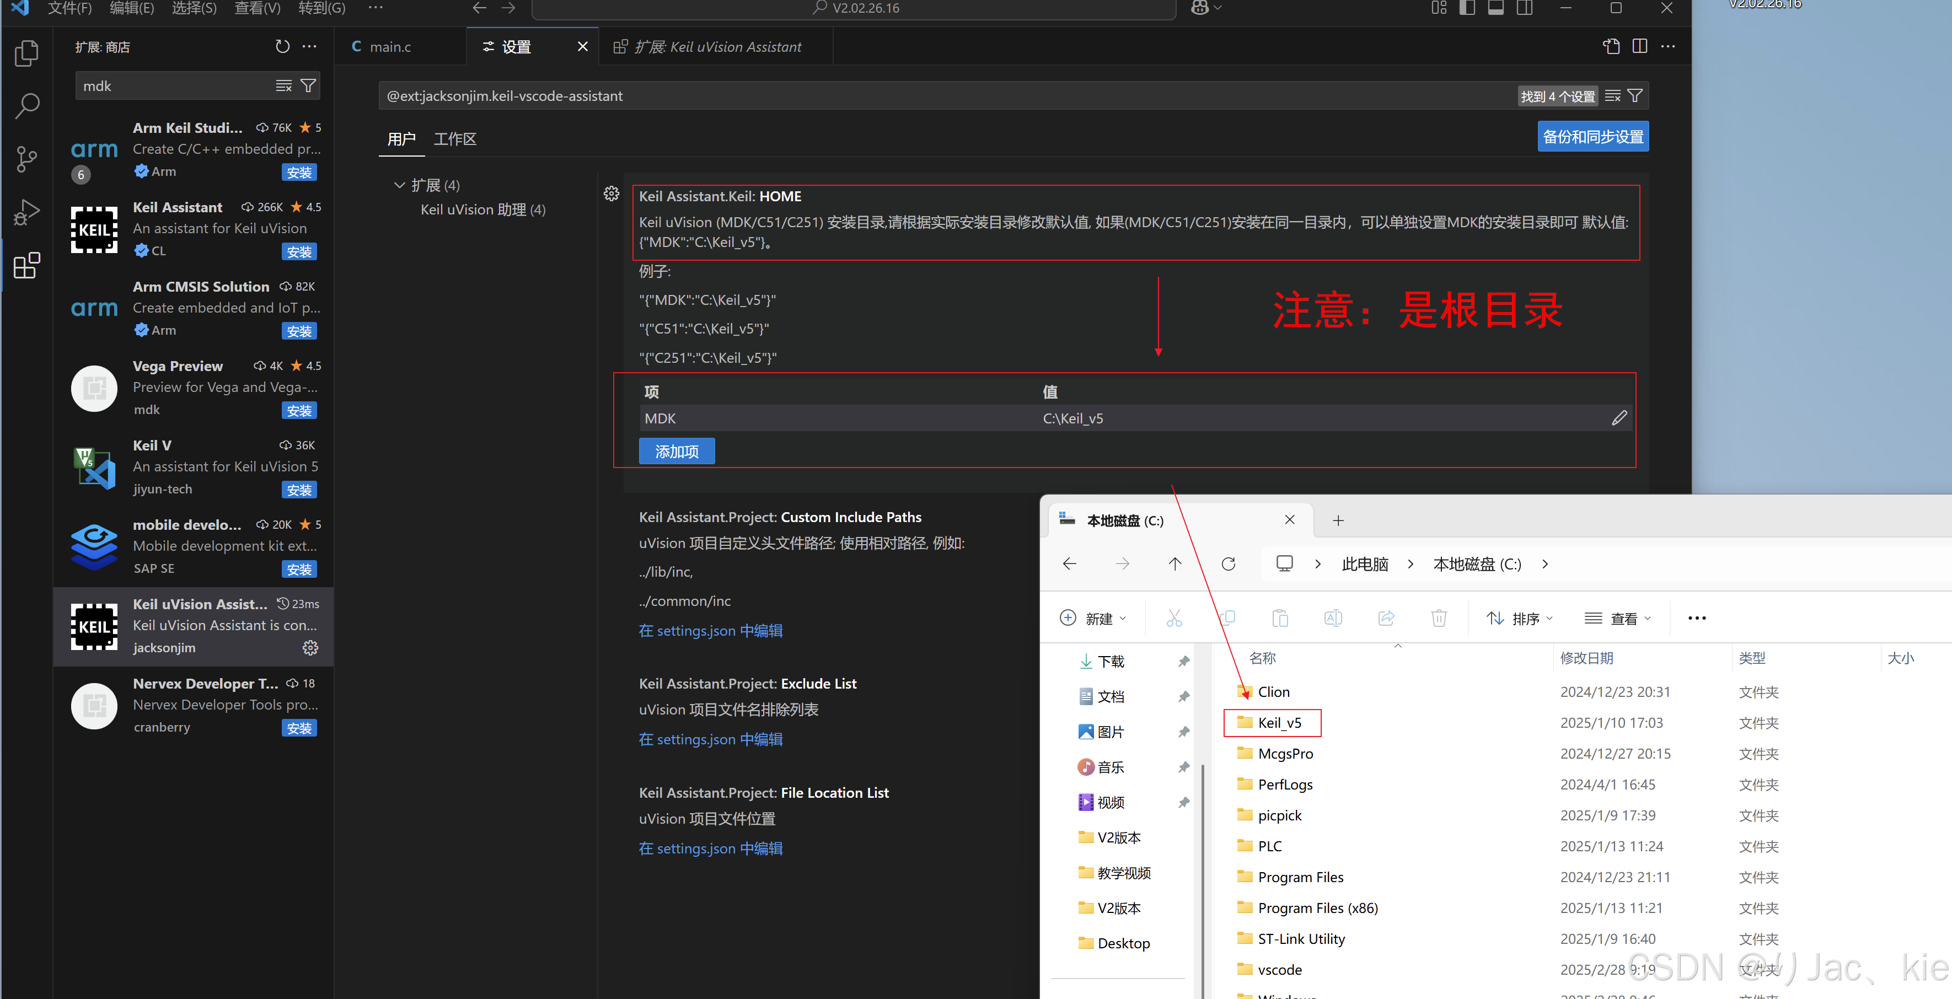Open the Search sidebar panel

click(26, 106)
